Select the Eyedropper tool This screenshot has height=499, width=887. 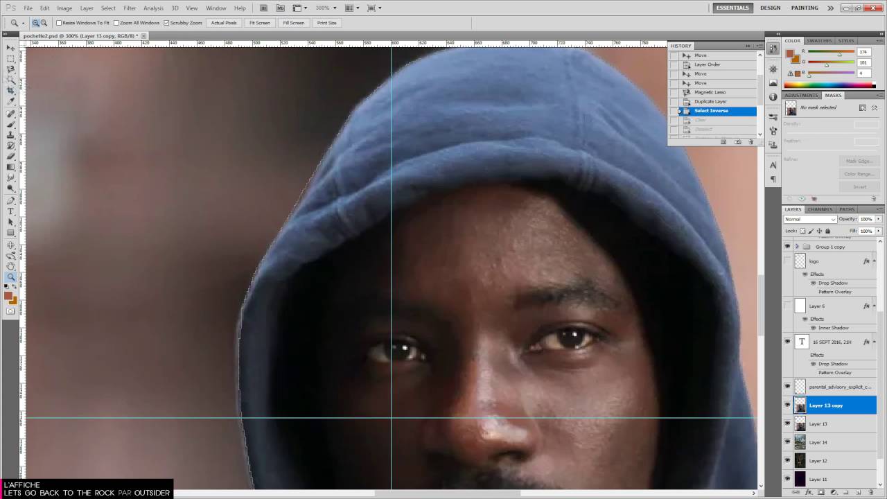[x=10, y=102]
